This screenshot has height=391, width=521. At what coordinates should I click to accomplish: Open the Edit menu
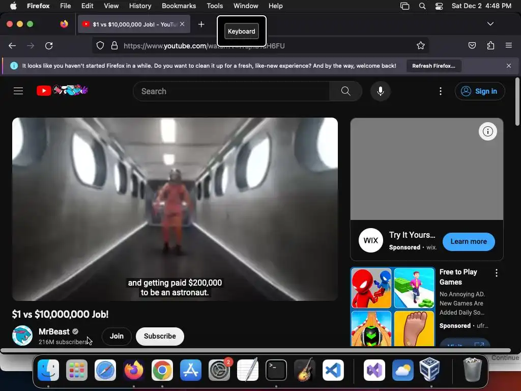click(x=87, y=6)
